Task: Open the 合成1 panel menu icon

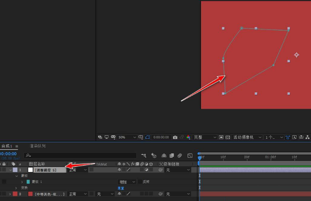Action: click(x=17, y=146)
